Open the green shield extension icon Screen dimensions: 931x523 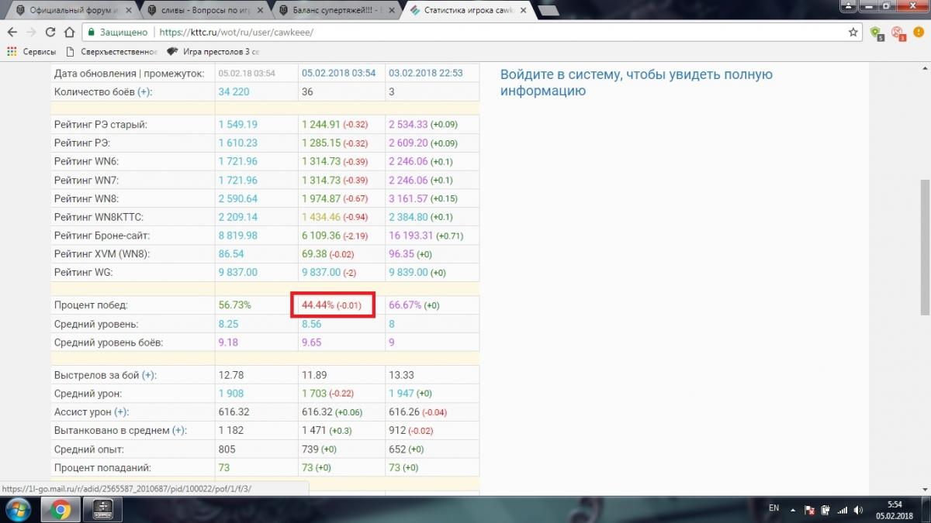(877, 33)
